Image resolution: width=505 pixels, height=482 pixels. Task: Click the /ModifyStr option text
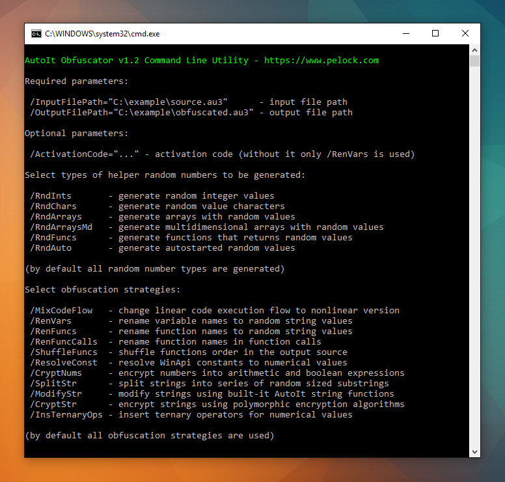(56, 394)
